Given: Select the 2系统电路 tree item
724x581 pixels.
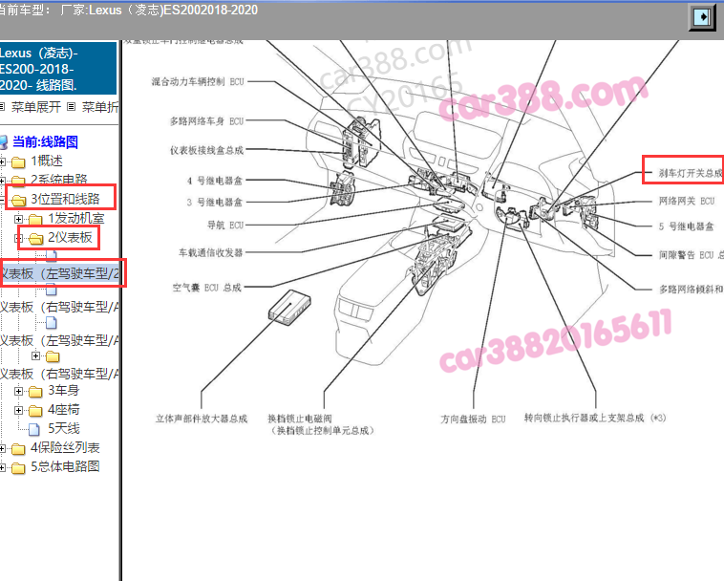Looking at the screenshot, I should (59, 180).
